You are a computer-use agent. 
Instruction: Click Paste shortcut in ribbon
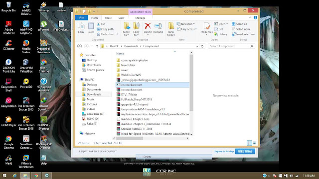click(108, 34)
